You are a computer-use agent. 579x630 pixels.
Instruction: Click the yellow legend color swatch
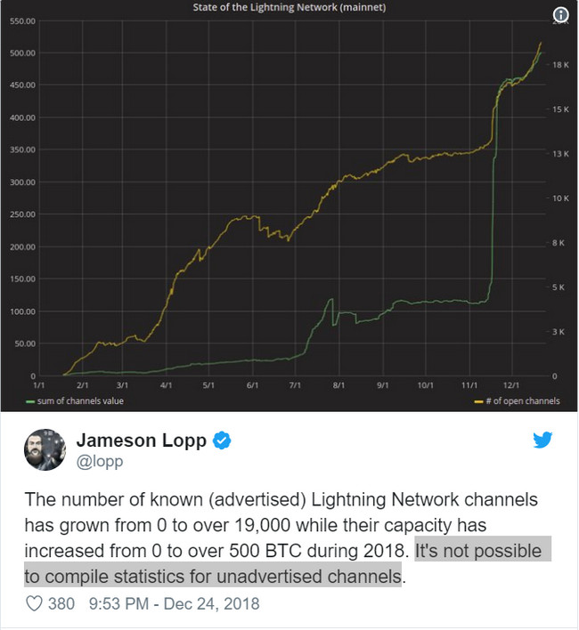click(478, 401)
